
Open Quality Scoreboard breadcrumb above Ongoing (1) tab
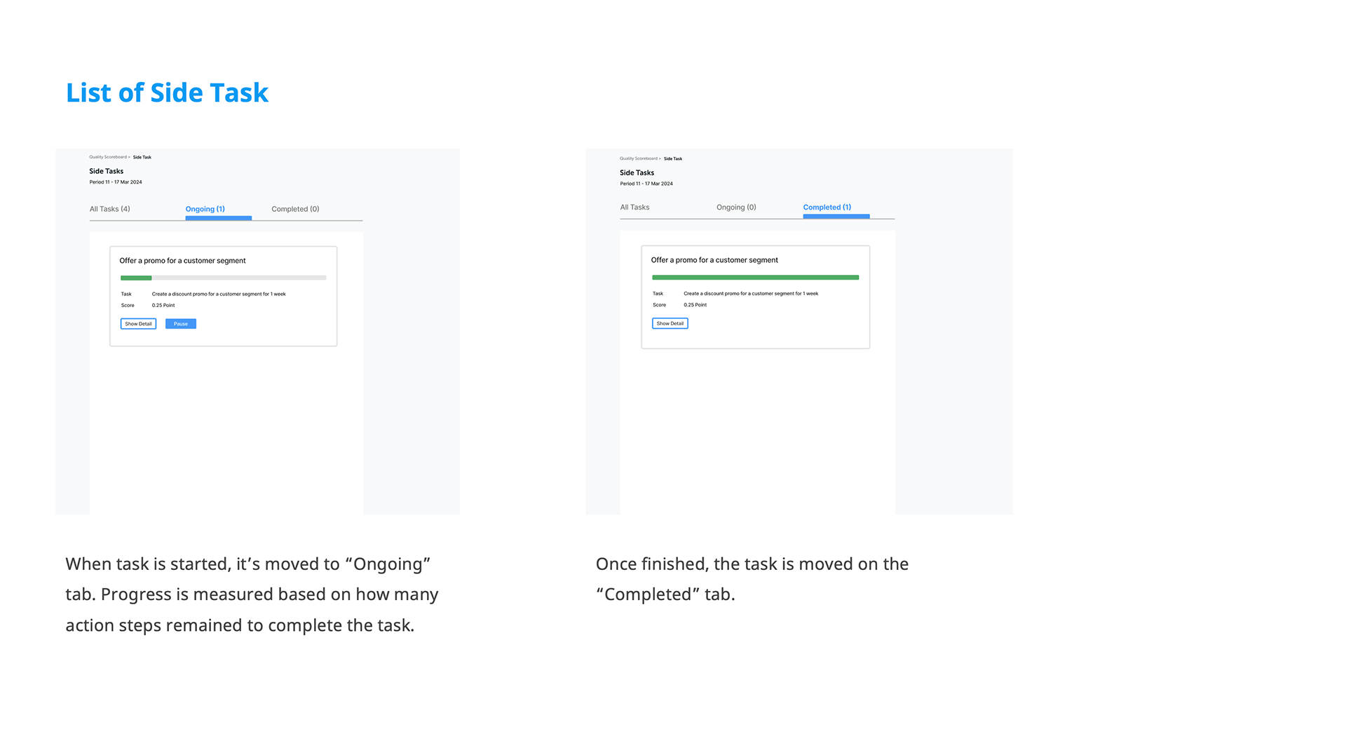pyautogui.click(x=108, y=157)
